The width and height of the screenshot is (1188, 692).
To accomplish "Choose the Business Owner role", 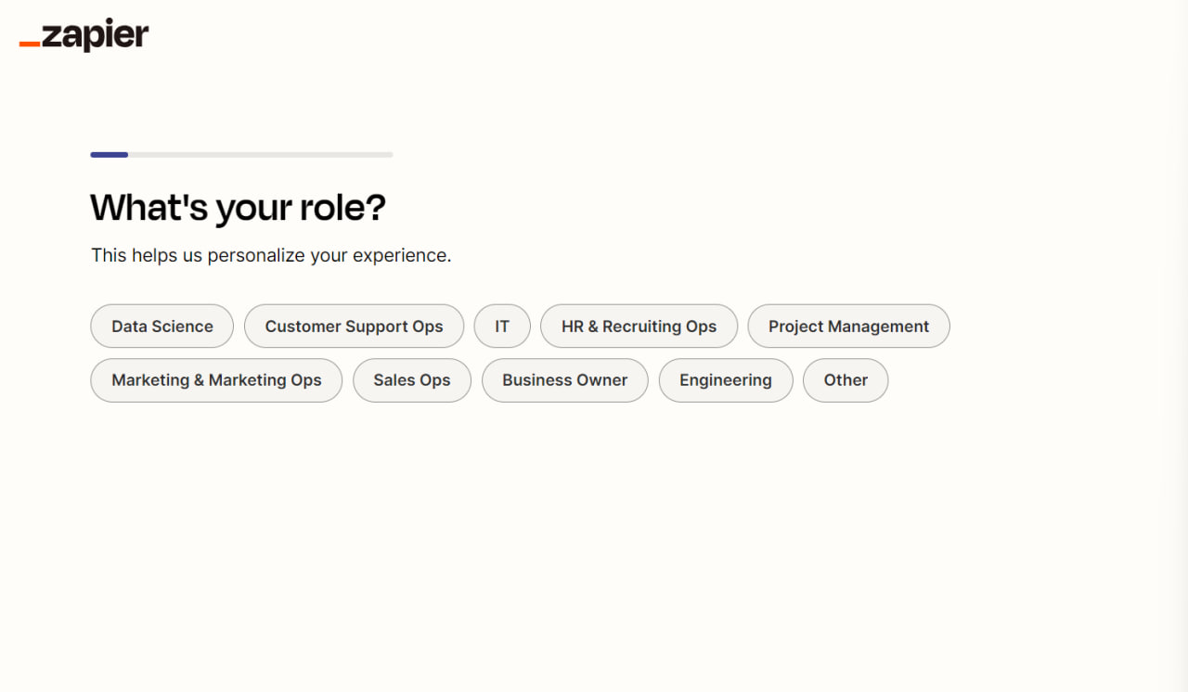I will [564, 380].
